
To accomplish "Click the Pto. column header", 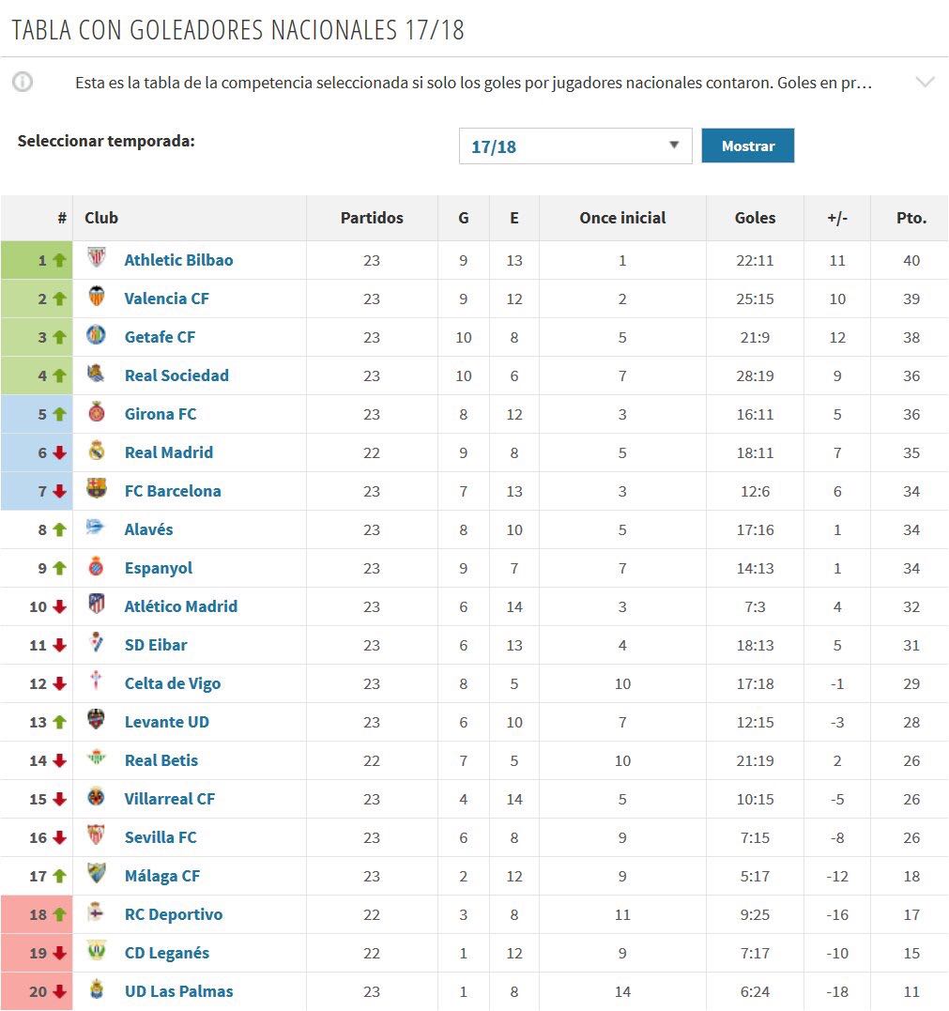I will (911, 218).
